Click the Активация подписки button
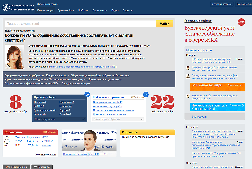This screenshot has height=169, width=252. [221, 4]
